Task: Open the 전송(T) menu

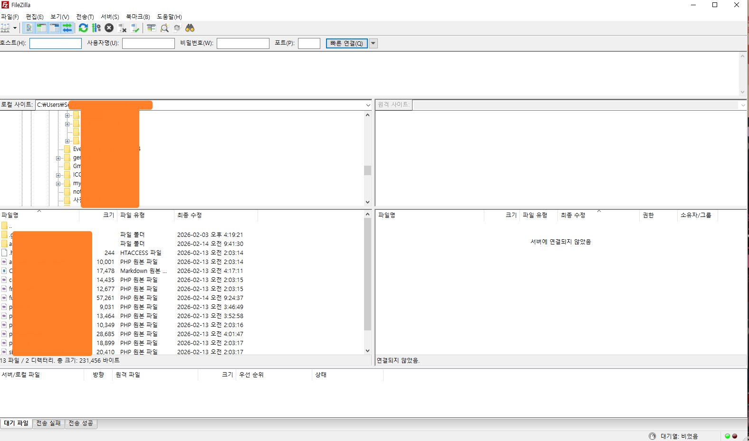Action: point(85,17)
